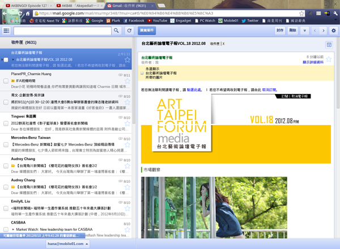Click the blue 撰寫郵件 compose button
340x249 pixels.
coord(147,31)
